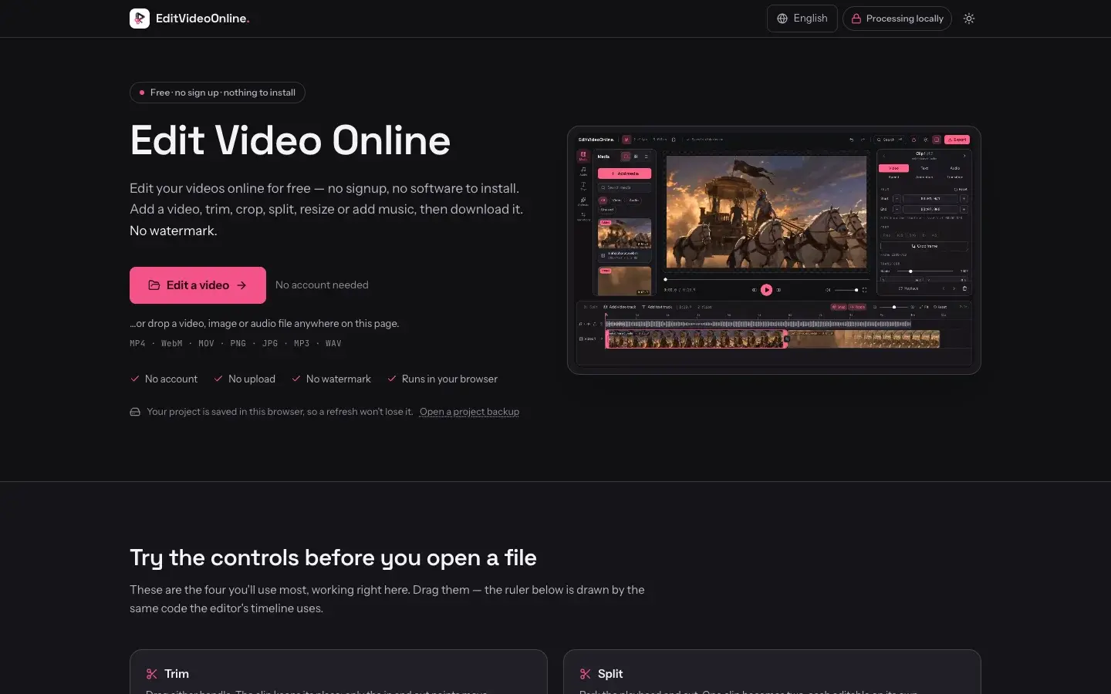
Task: Click the EditVideoOnline brand name
Action: coord(202,19)
